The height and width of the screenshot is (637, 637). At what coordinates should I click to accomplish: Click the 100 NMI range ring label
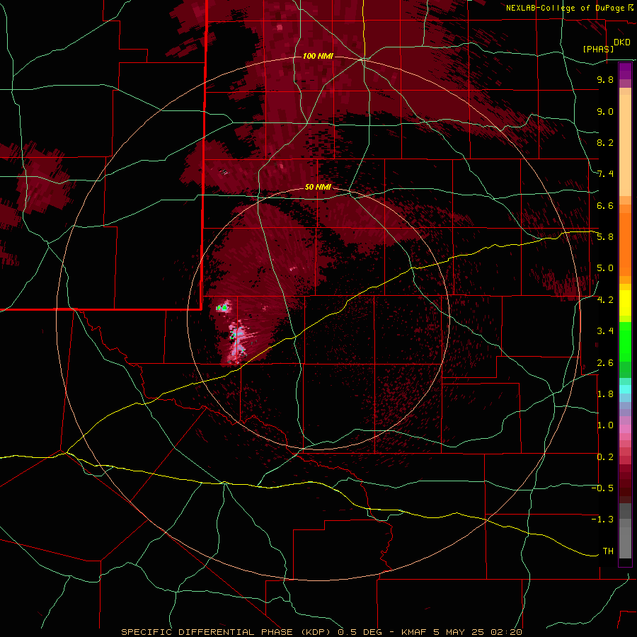click(318, 56)
